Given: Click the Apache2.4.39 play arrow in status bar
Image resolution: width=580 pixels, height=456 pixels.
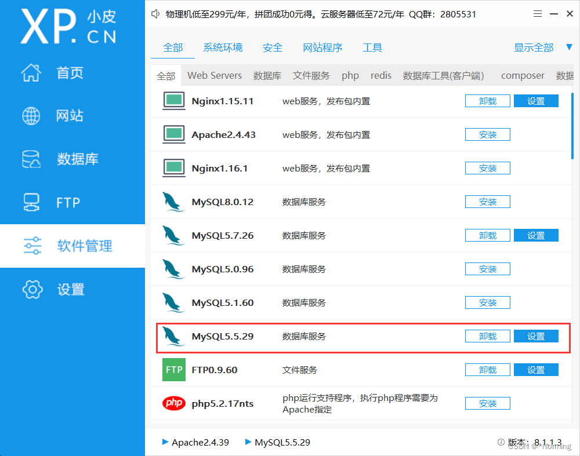Looking at the screenshot, I should (x=165, y=442).
